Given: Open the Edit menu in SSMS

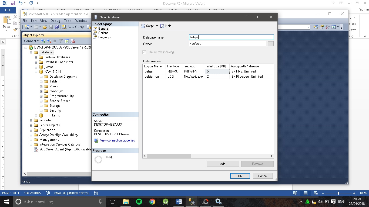Looking at the screenshot, I should click(x=34, y=21).
